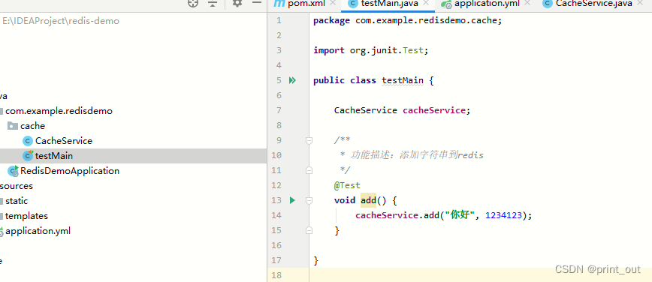Open project panel gear settings

pyautogui.click(x=237, y=3)
